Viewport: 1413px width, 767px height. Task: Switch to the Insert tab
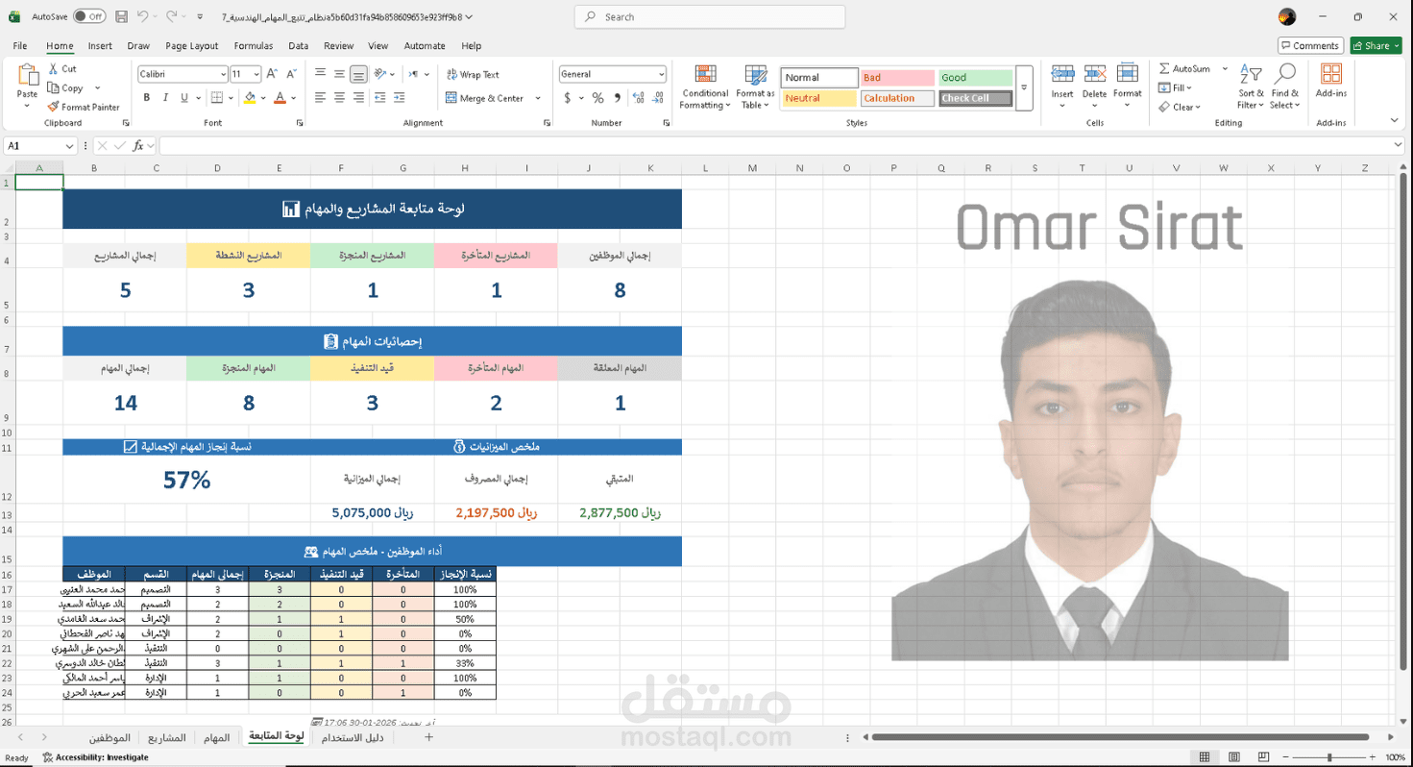100,45
